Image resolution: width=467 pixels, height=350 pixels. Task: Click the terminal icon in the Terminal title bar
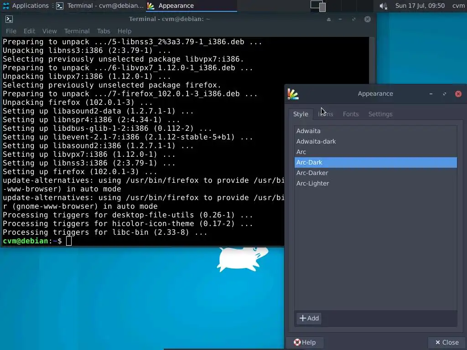tap(9, 19)
